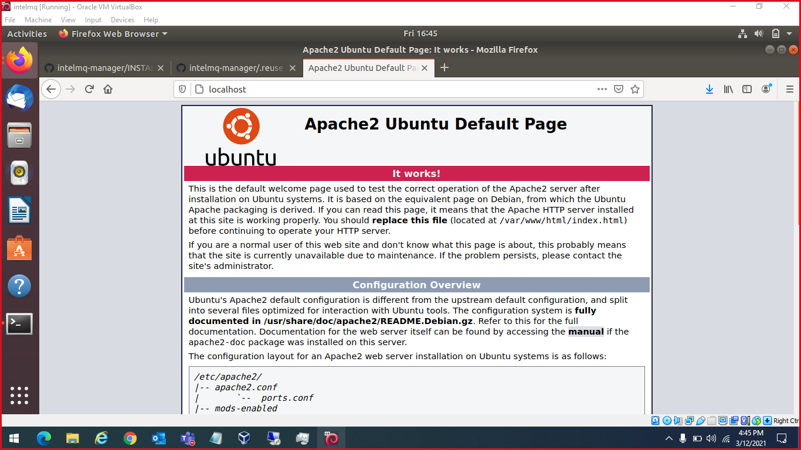The width and height of the screenshot is (801, 450).
Task: Open the Firefox downloads panel
Action: pos(709,89)
